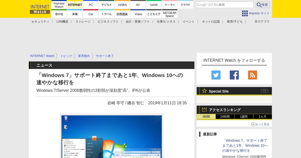Select the 1カ月 ranking tab
Viewport: 301px width, 158px height.
[263, 117]
